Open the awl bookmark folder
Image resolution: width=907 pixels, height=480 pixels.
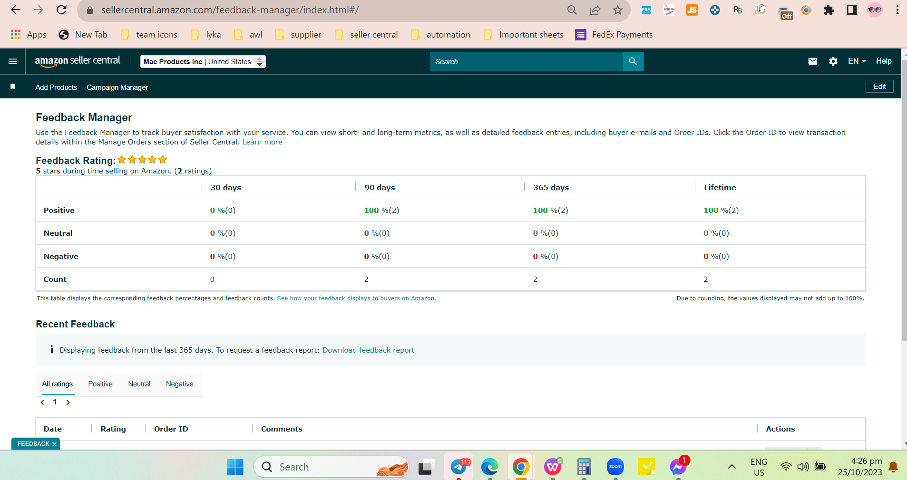tap(248, 35)
